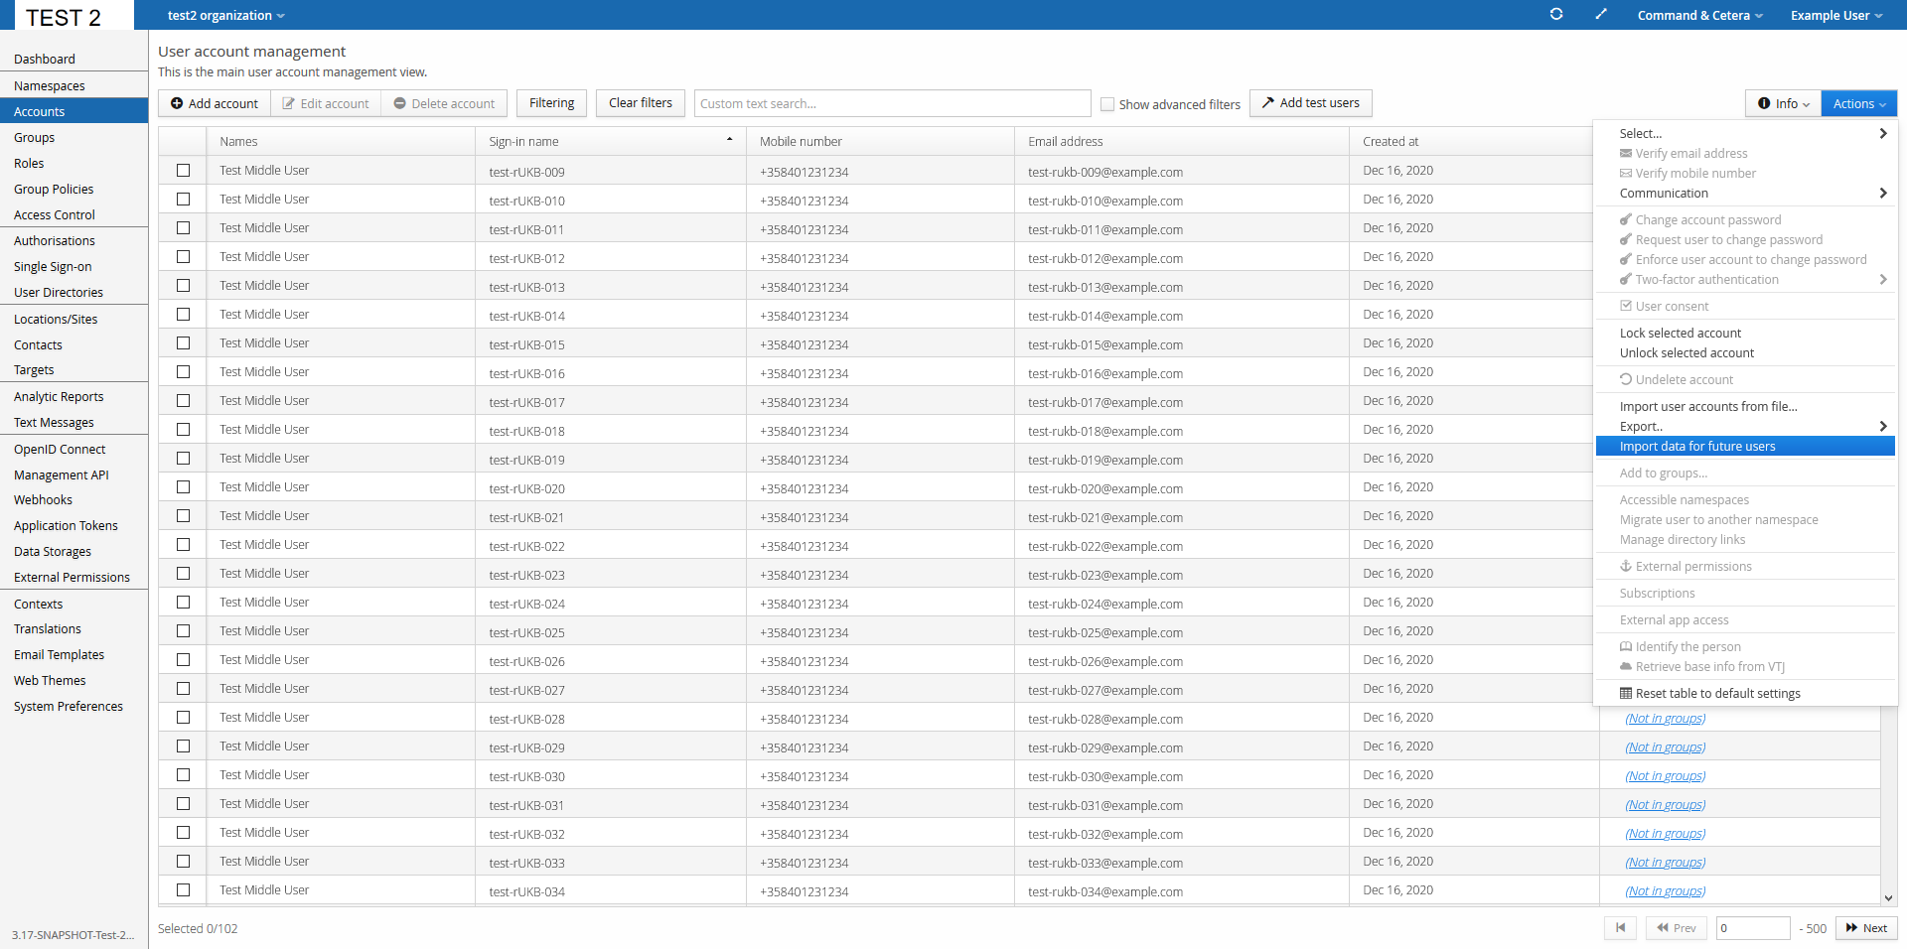Viewport: 1907px width, 949px height.
Task: Select Lock selected account menu entry
Action: (x=1680, y=334)
